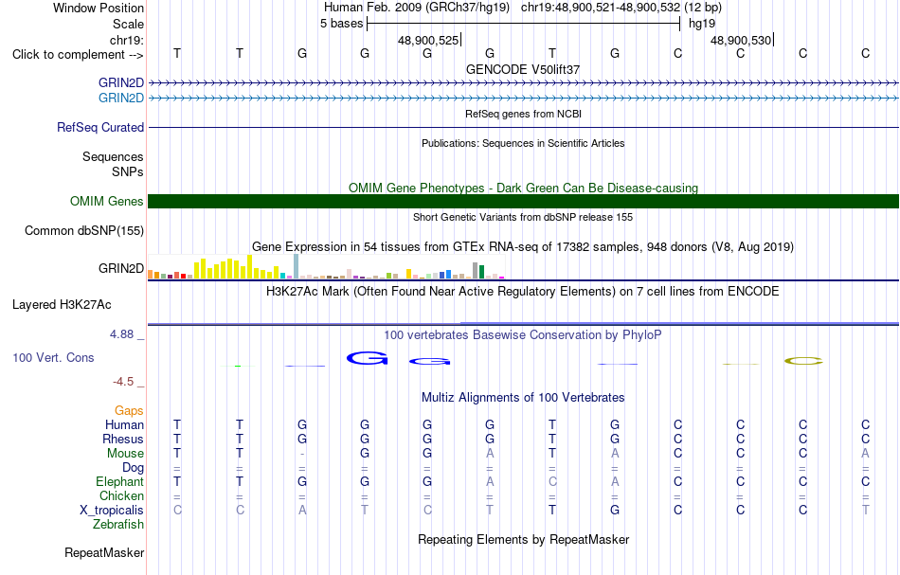Click the '100 Vert. Cons' label
Screen dimensions: 900x575
tap(53, 357)
